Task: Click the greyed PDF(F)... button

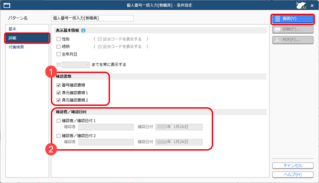Action: [292, 40]
